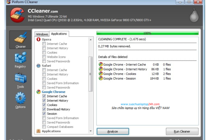The height and width of the screenshot is (140, 210).
Task: Click the Google Chrome icon in list
Action: click(x=38, y=92)
